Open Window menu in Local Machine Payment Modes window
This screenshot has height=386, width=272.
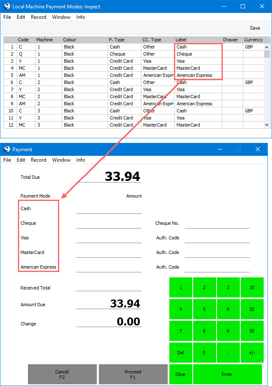(61, 17)
